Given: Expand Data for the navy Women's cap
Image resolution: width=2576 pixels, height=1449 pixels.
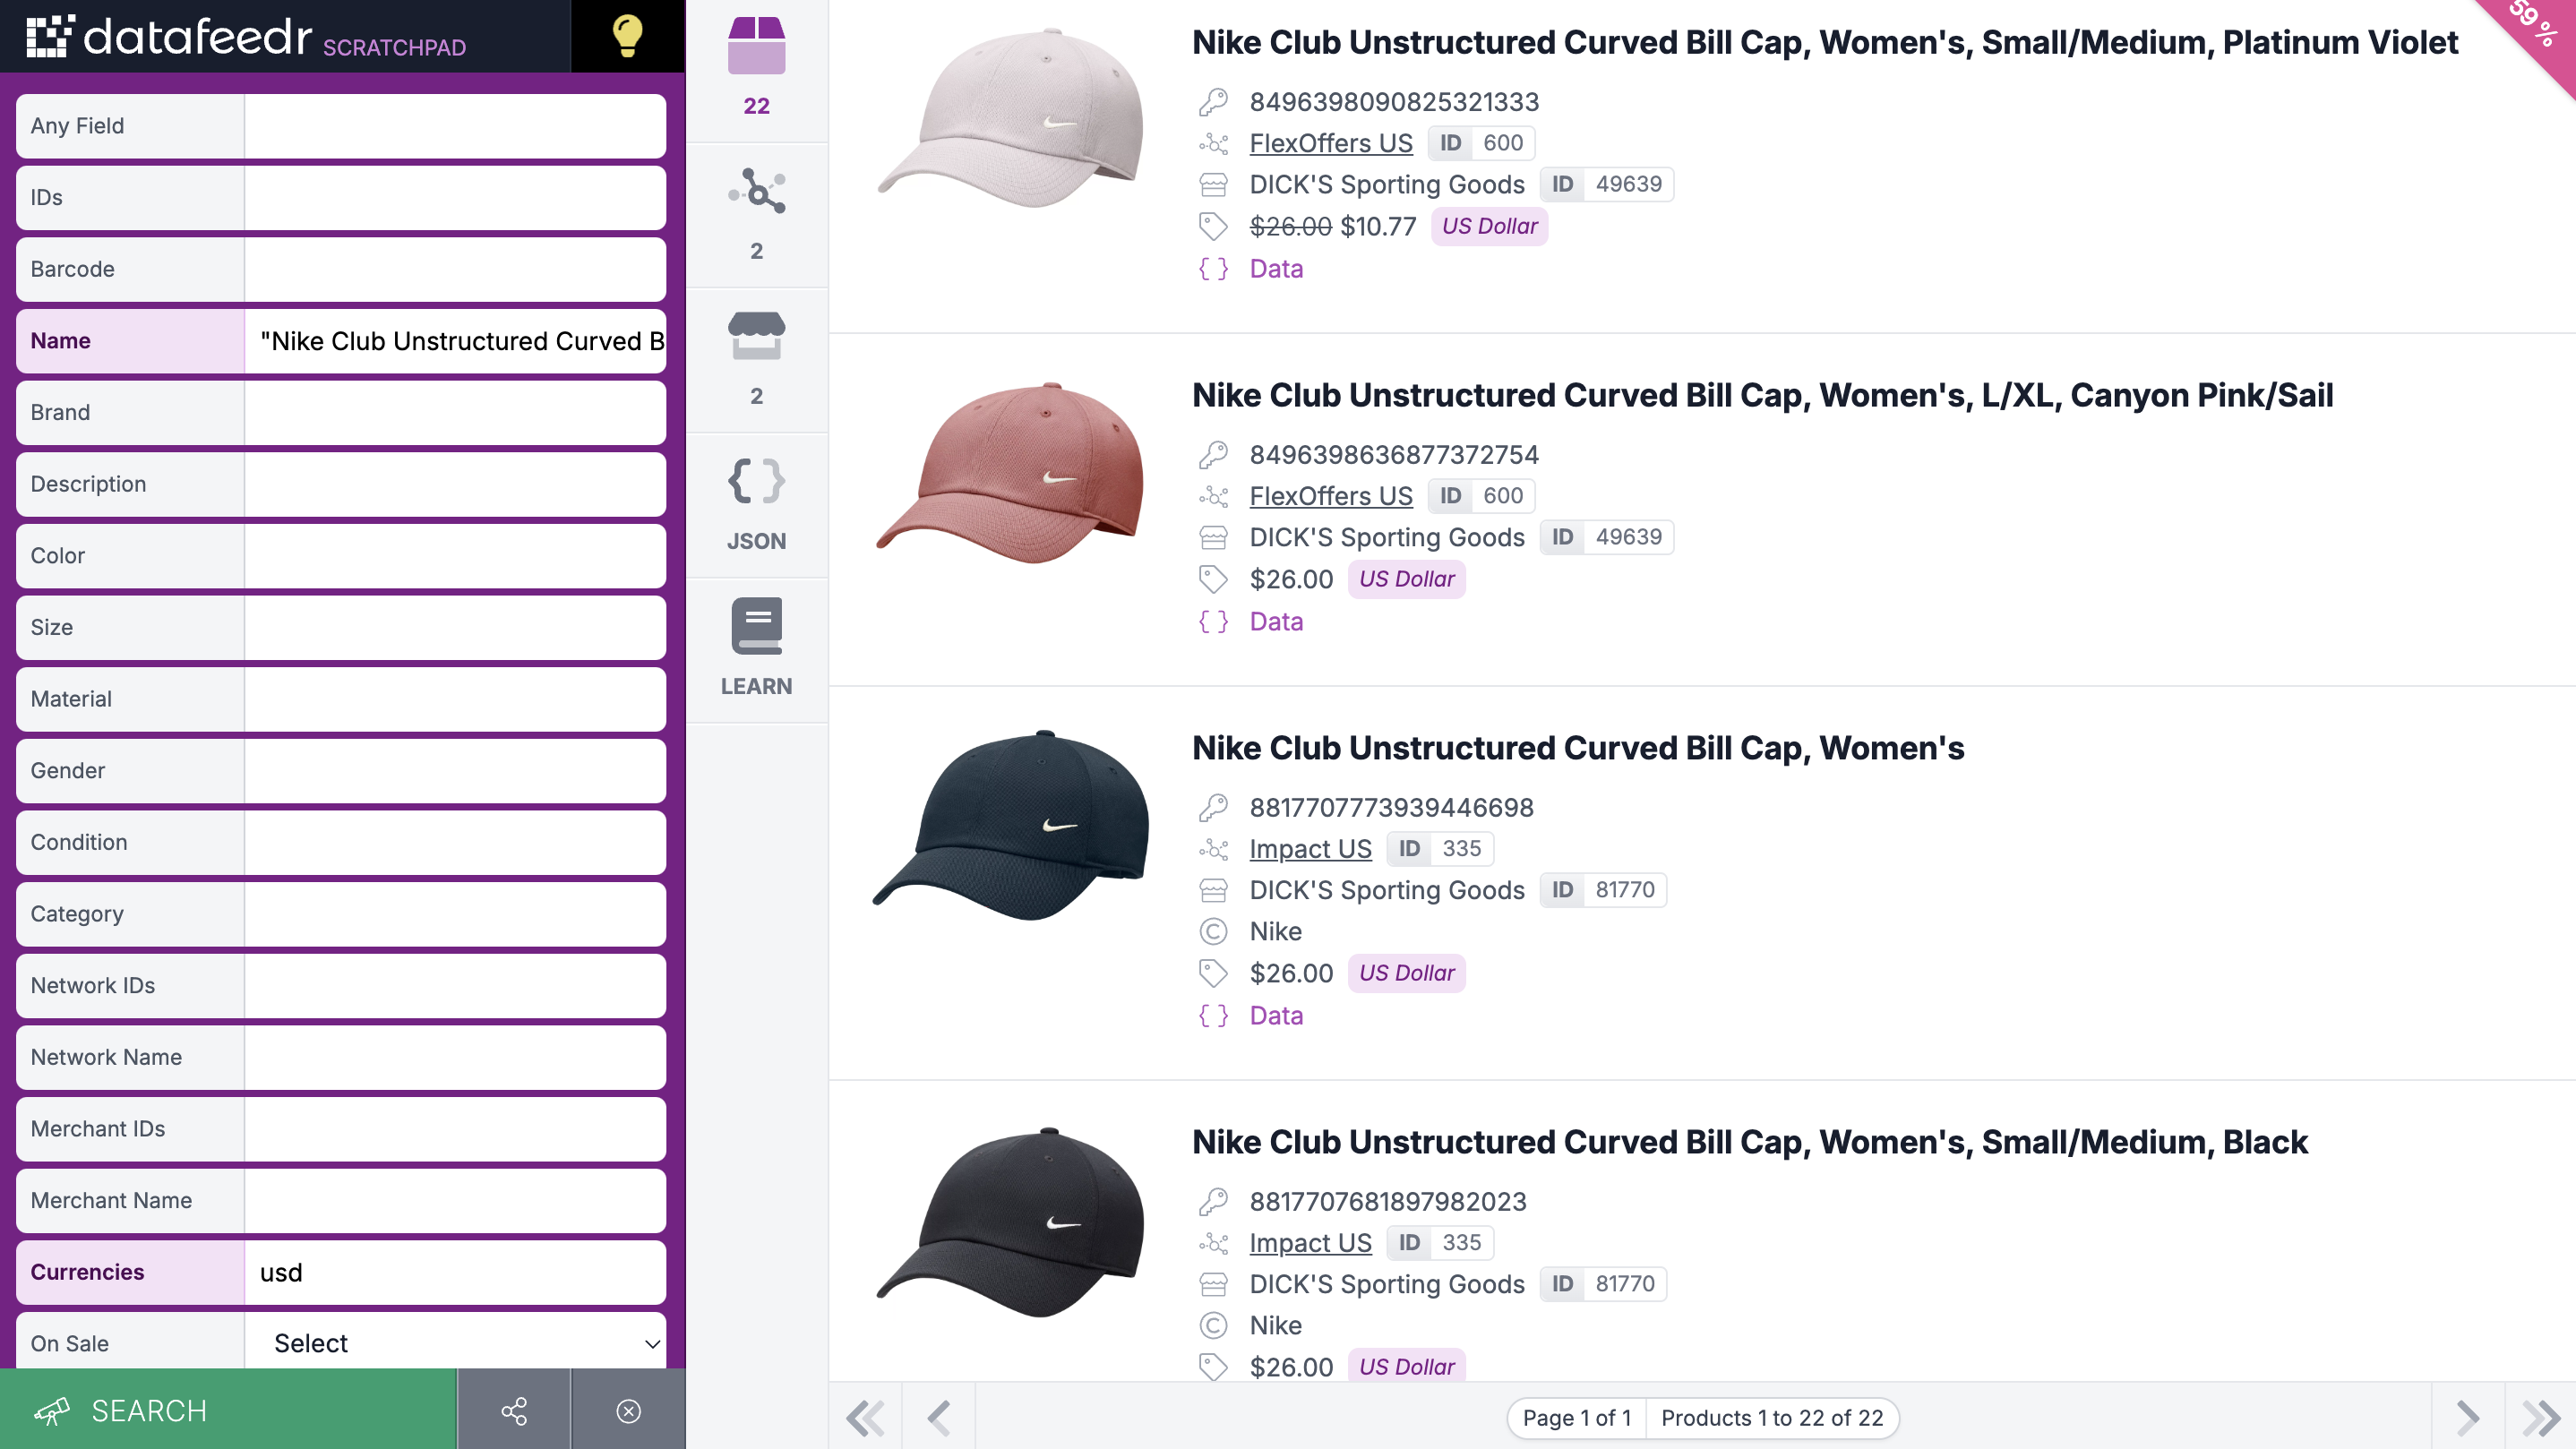Looking at the screenshot, I should [1276, 1015].
